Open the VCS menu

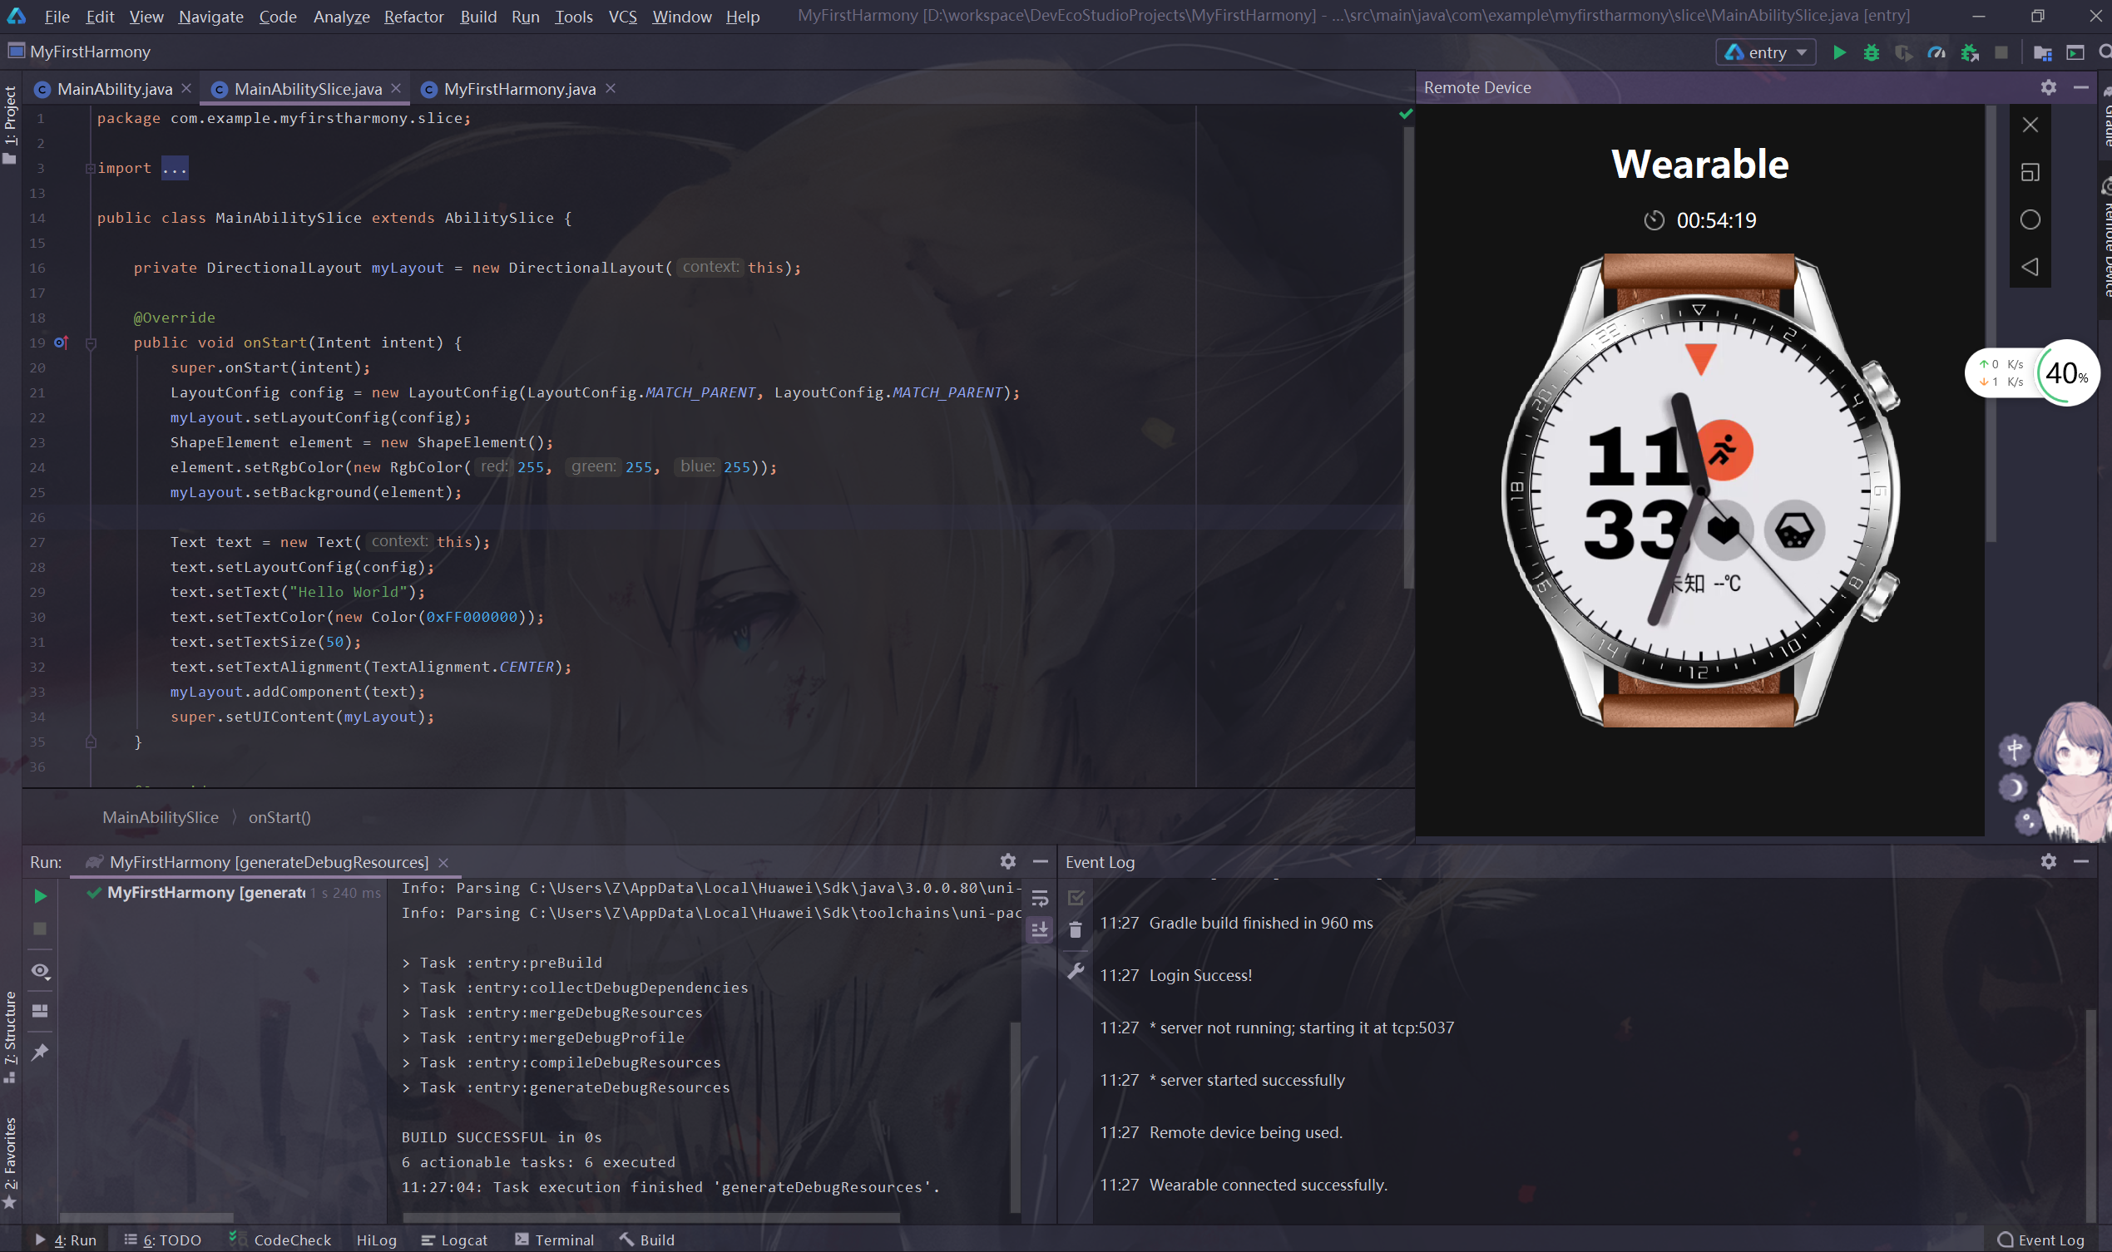click(x=622, y=16)
